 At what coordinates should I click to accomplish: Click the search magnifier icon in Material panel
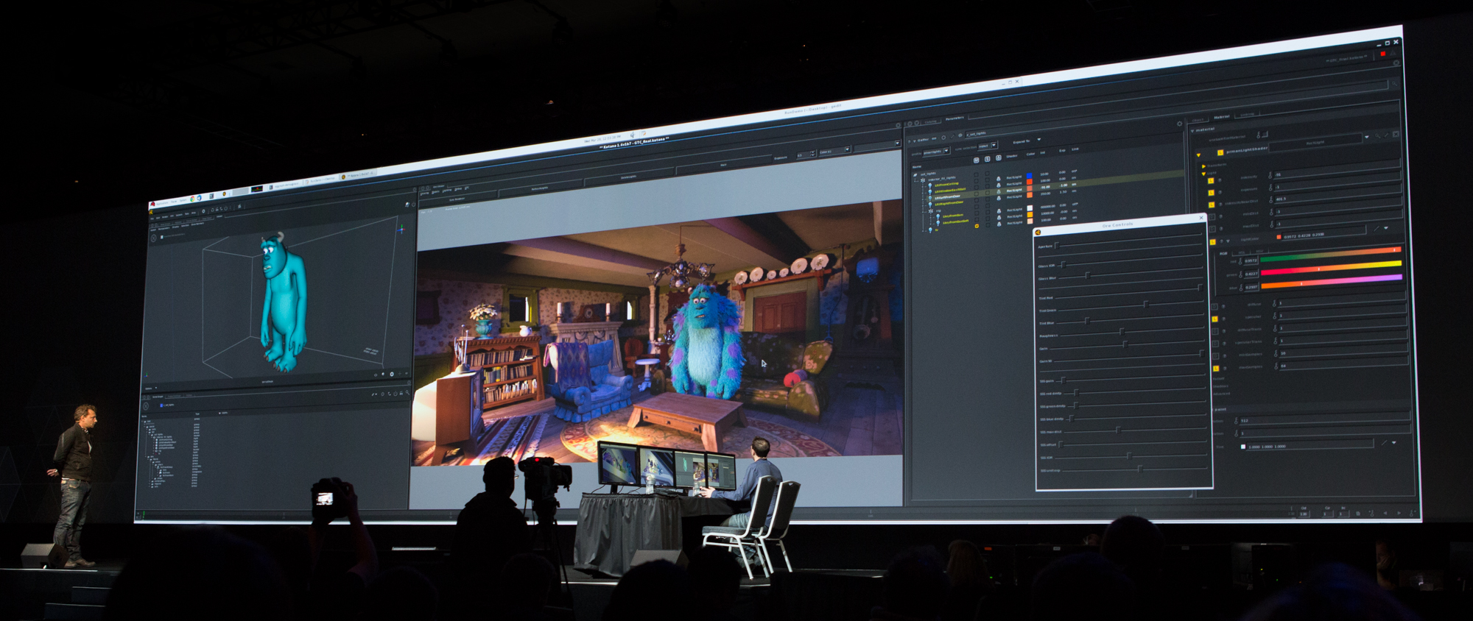point(1377,136)
